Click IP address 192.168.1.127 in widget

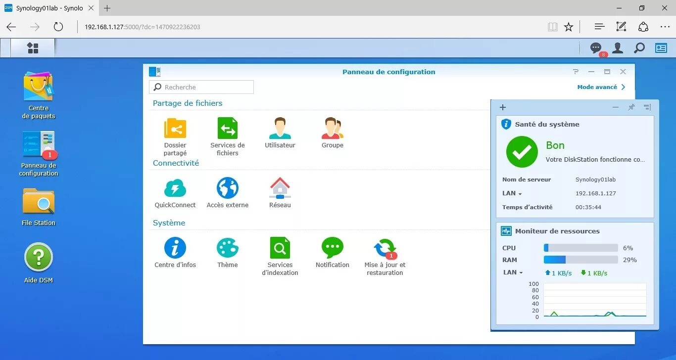click(595, 193)
